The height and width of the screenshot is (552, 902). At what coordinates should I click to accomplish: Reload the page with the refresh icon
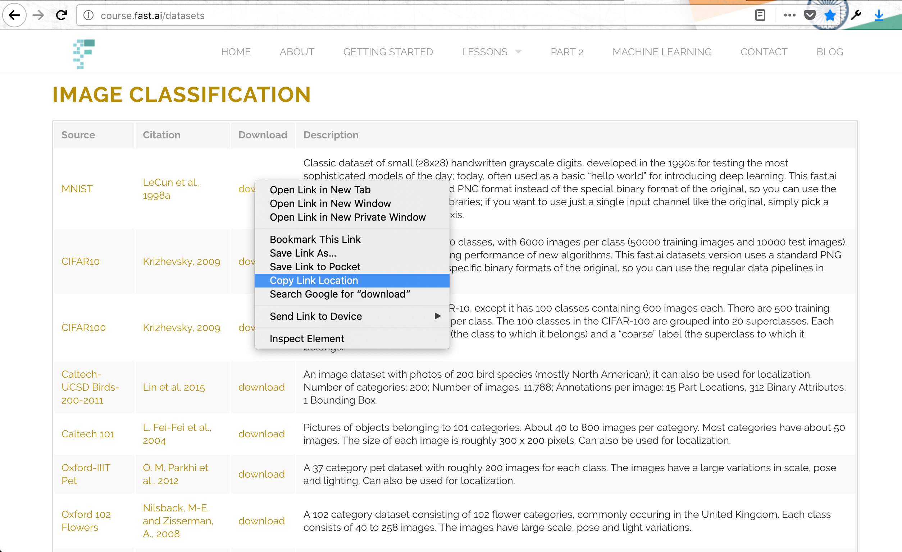[x=61, y=15]
